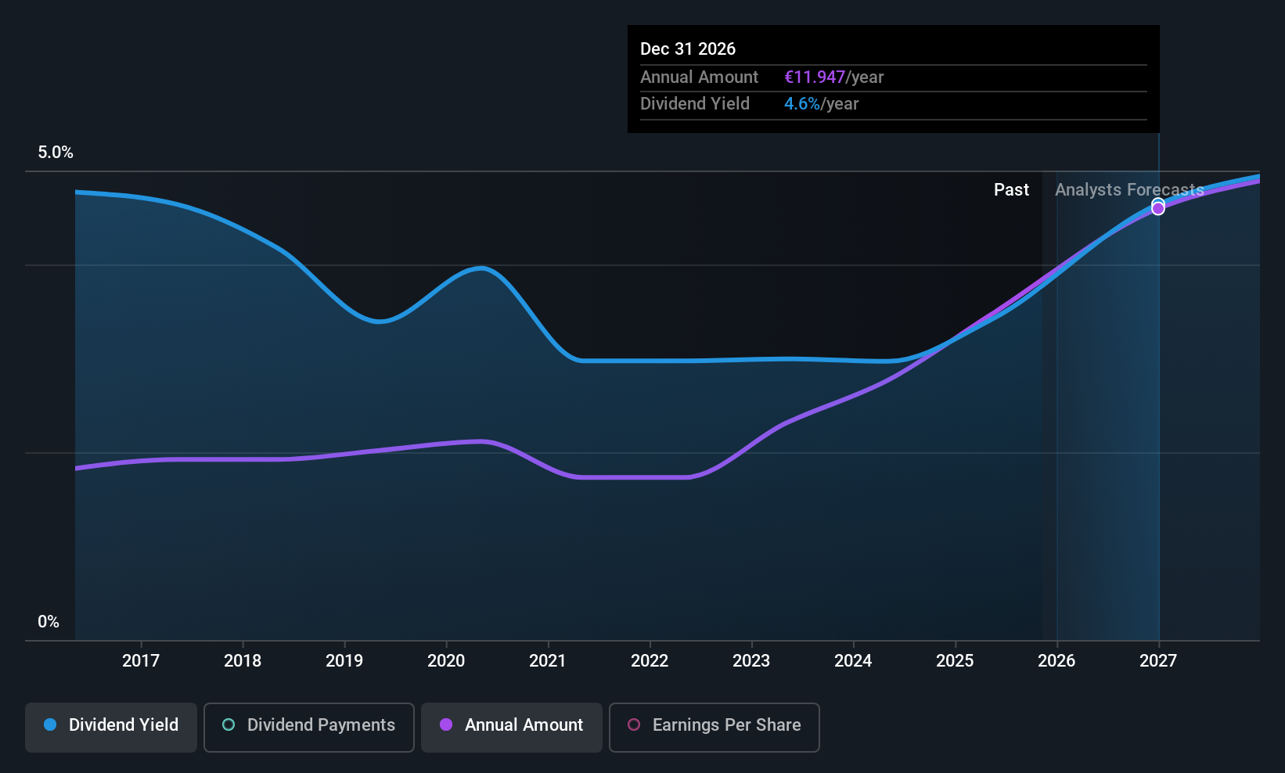Click the purple Annual Amount legend dot
Screen dimensions: 1285x773
pyautogui.click(x=446, y=725)
